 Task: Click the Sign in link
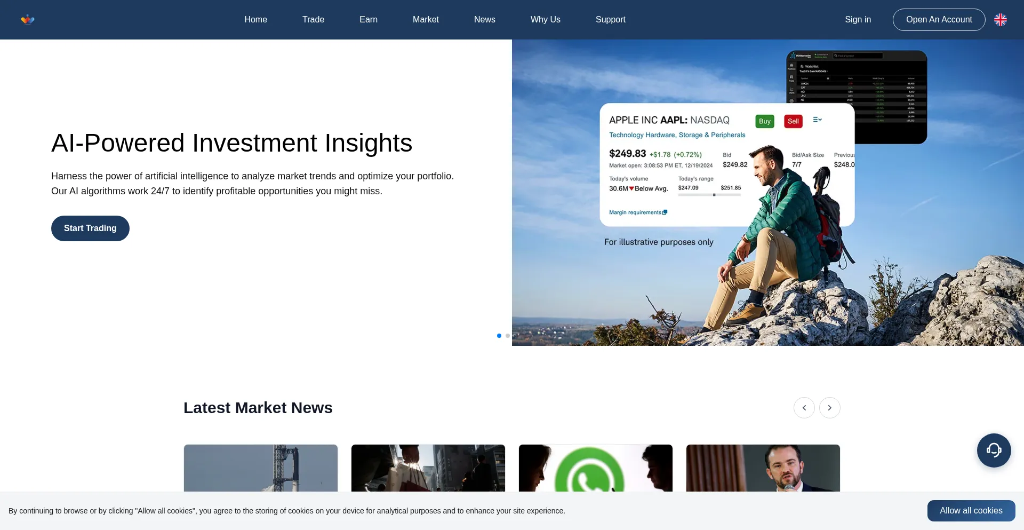click(x=858, y=20)
